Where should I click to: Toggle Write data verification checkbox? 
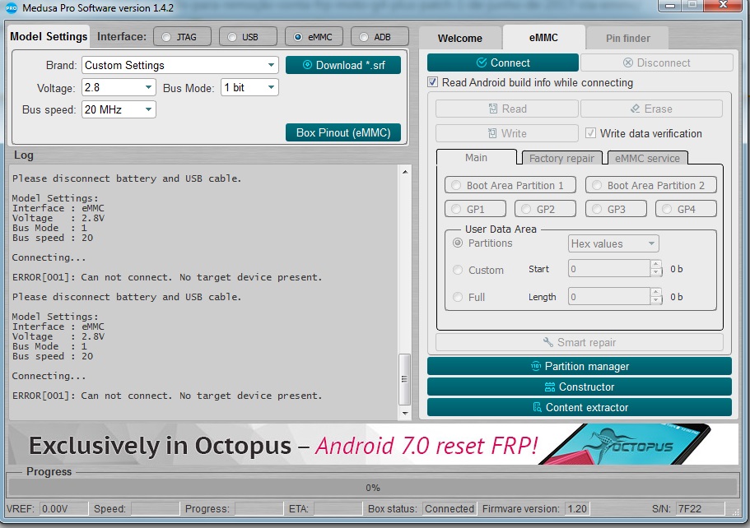click(x=591, y=133)
